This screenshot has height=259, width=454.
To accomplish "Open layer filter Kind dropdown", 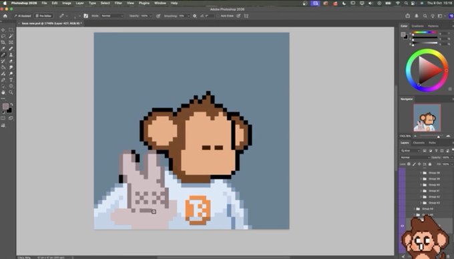I will [411, 151].
